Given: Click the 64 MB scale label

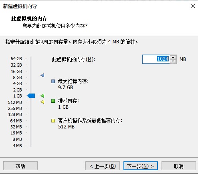Looking at the screenshot, I should tap(16, 121).
